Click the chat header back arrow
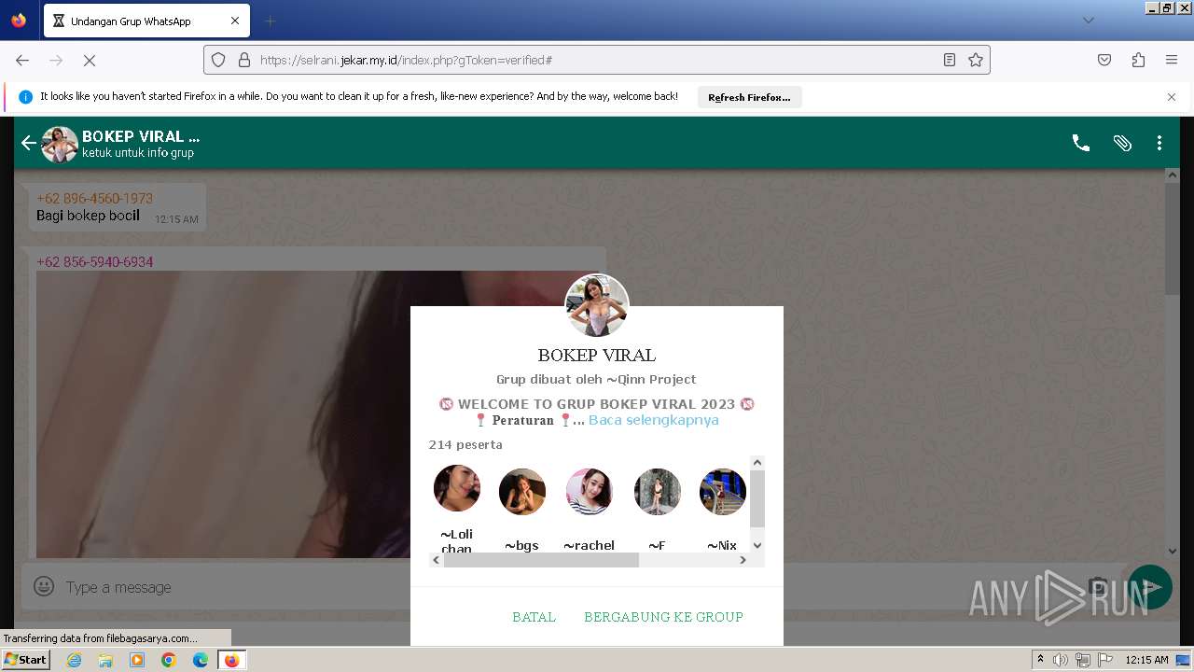The height and width of the screenshot is (672, 1194). [x=29, y=143]
